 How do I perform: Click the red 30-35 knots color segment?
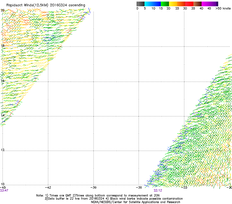189,4
